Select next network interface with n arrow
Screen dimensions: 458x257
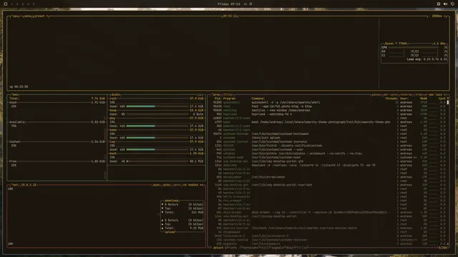(202, 185)
